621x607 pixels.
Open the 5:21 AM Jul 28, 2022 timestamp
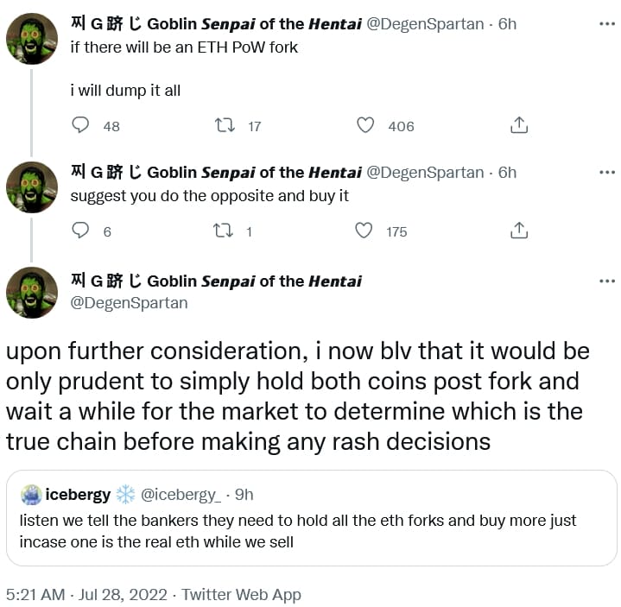[86, 595]
